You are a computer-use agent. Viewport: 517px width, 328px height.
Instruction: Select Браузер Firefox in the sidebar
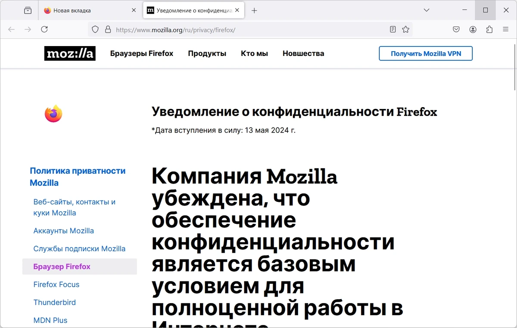click(80, 266)
